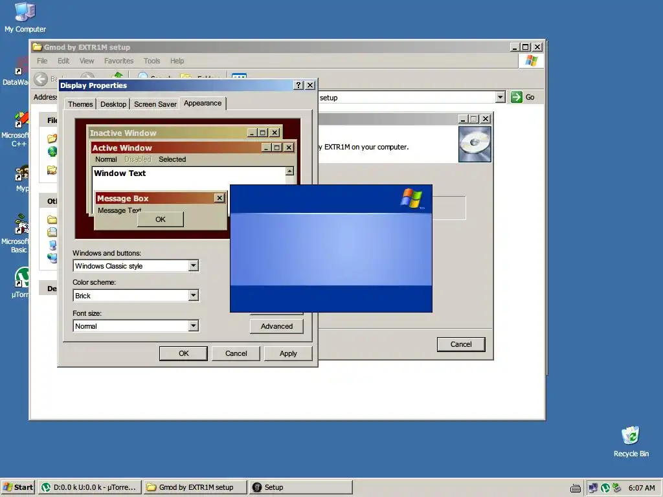Open Microsoft Visual C++ desktop shortcut
663x497 pixels.
17,129
